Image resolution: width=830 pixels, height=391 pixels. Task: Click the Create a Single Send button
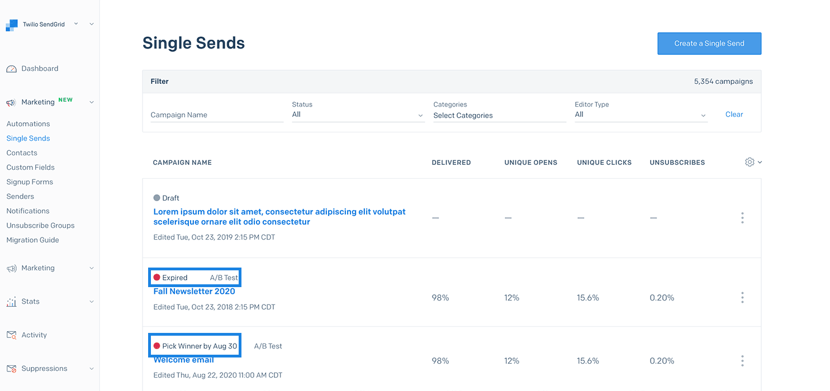(x=709, y=43)
